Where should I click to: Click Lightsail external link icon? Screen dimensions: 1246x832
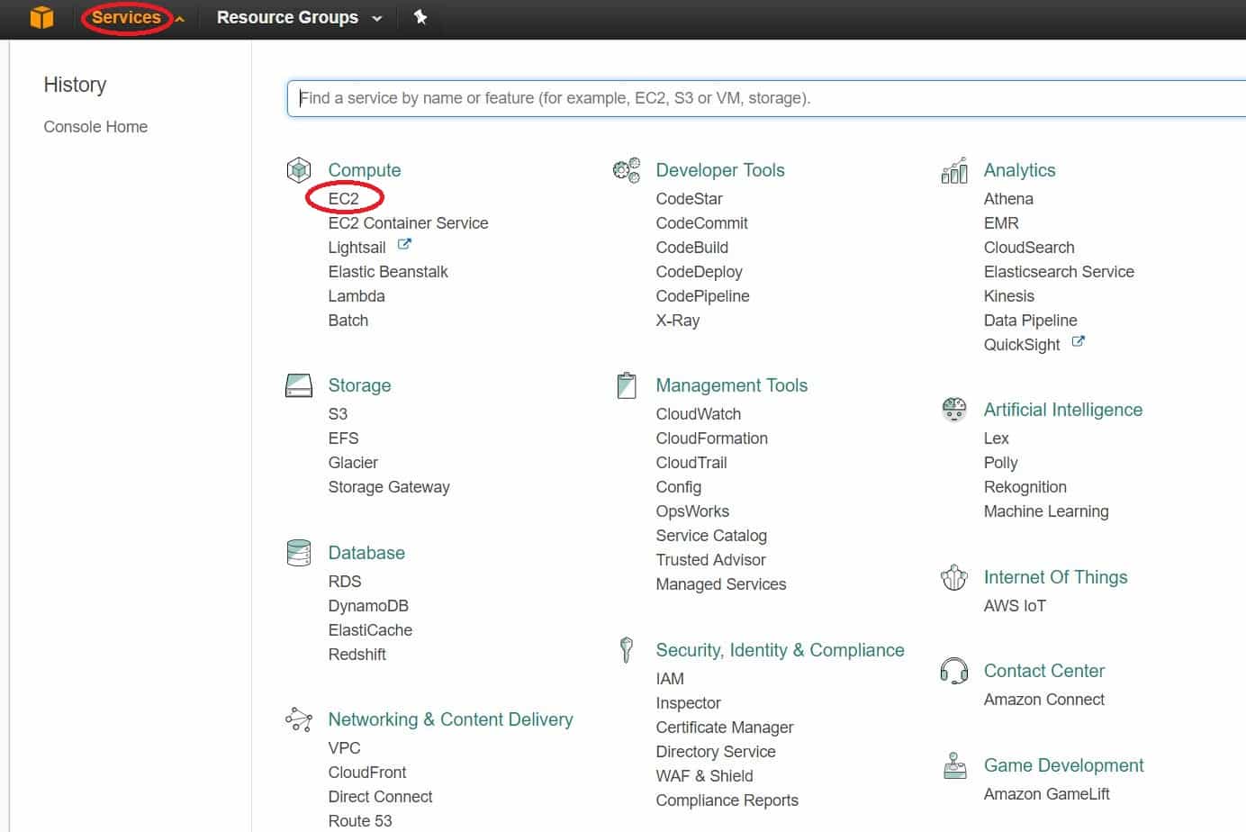404,245
